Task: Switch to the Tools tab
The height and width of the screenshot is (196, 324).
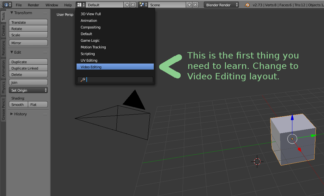Action: click(x=3, y=16)
